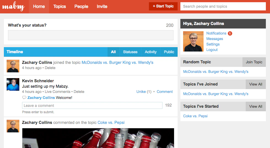Viewport: 270px width, 148px height.
Task: Click View All for Topics I've Started
Action: (256, 106)
